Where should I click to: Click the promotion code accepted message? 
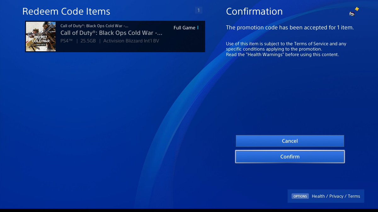[x=290, y=28]
